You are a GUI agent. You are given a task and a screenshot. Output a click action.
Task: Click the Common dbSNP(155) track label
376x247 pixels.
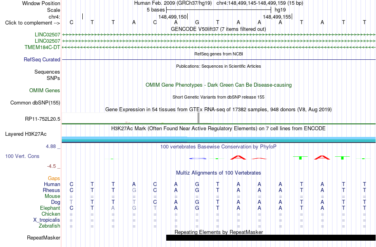(35, 103)
